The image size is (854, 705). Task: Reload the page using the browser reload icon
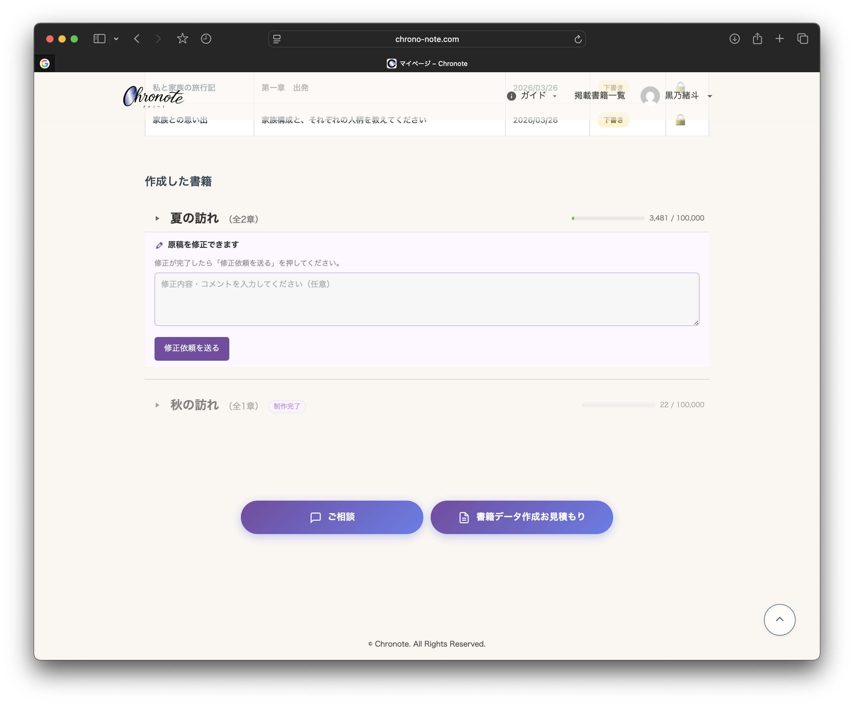578,39
